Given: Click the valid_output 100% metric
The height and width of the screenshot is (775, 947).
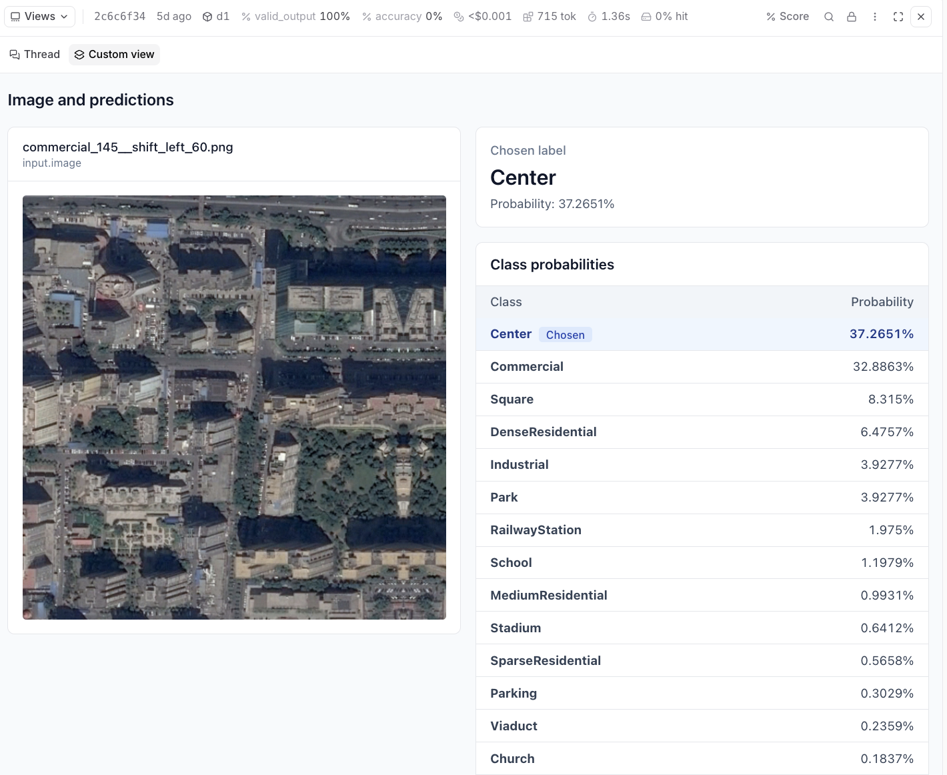Looking at the screenshot, I should tap(295, 17).
